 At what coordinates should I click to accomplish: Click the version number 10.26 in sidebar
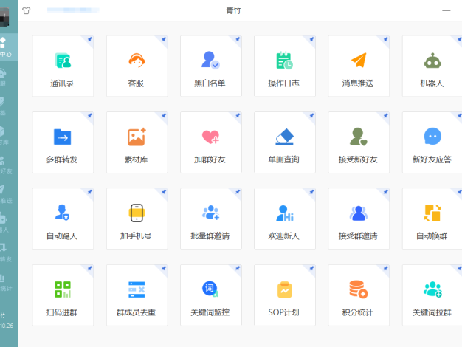[x=7, y=326]
